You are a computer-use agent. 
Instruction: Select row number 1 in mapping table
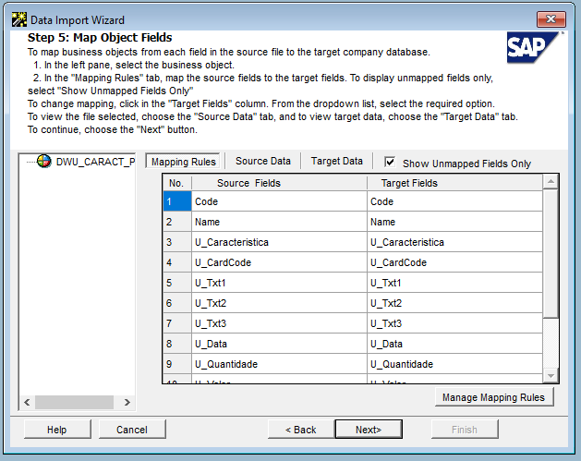click(176, 201)
